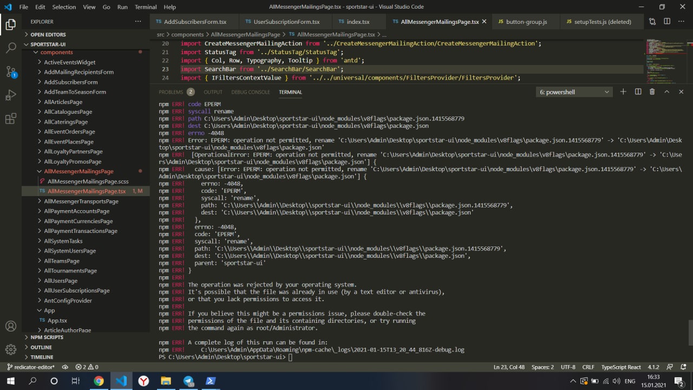Open the 6: powershell terminal selector dropdown

click(x=574, y=92)
